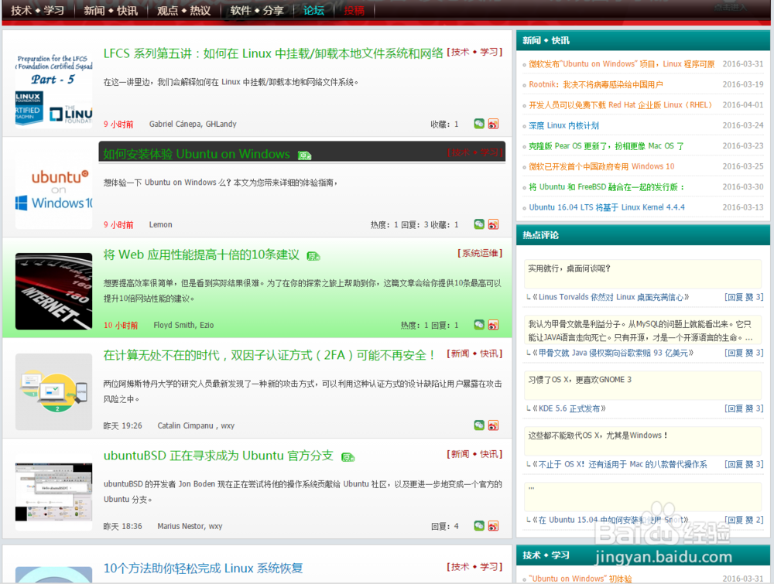This screenshot has width=774, height=584.
Task: Share Web 应用性能 article via WeChat icon
Action: point(479,325)
